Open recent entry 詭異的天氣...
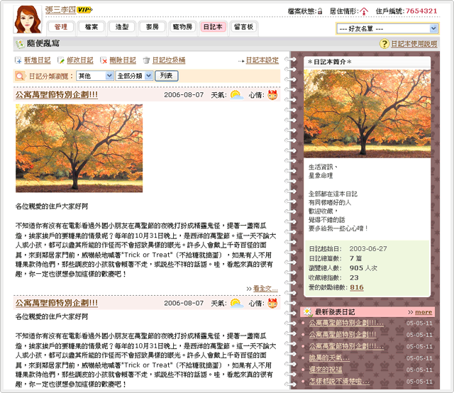This screenshot has height=393, width=454. pos(329,358)
